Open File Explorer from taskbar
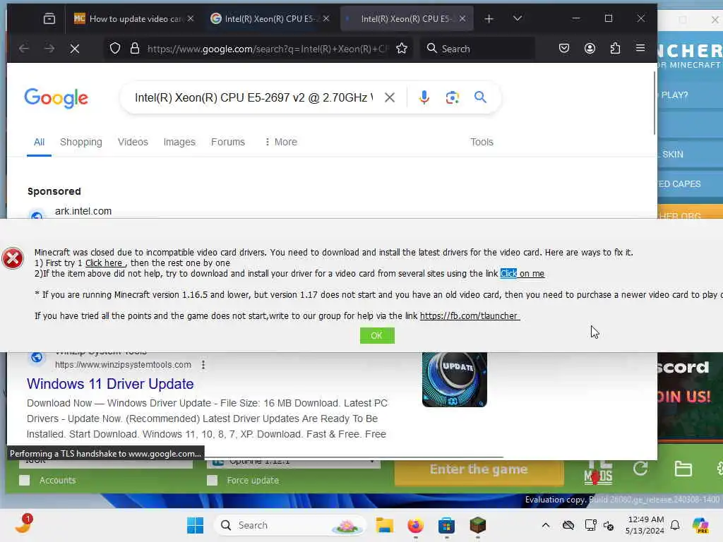This screenshot has width=723, height=542. pyautogui.click(x=384, y=525)
